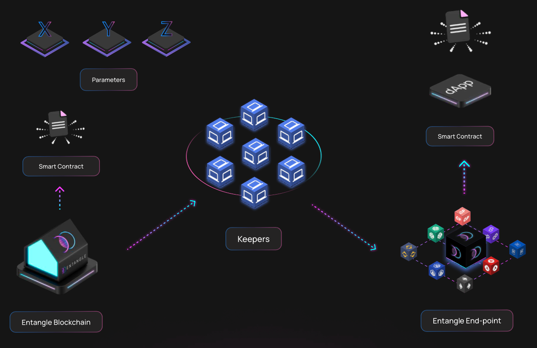537x348 pixels.
Task: Click the upward arrow below dApp Smart Contract
Action: pos(464,177)
